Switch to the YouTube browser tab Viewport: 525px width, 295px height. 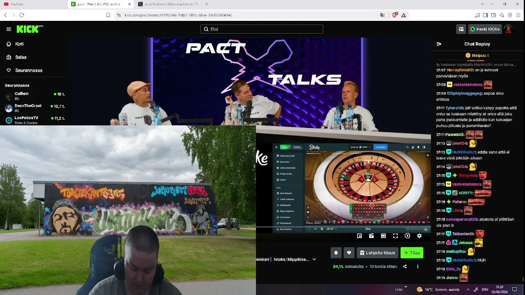point(34,4)
